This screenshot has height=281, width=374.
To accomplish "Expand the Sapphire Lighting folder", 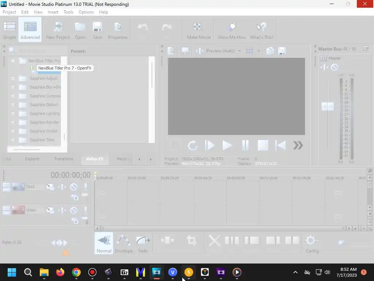I will pyautogui.click(x=13, y=113).
